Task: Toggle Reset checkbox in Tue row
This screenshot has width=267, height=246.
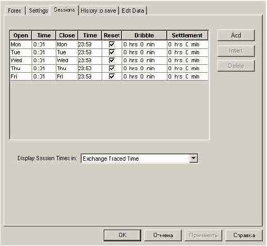Action: [x=112, y=52]
